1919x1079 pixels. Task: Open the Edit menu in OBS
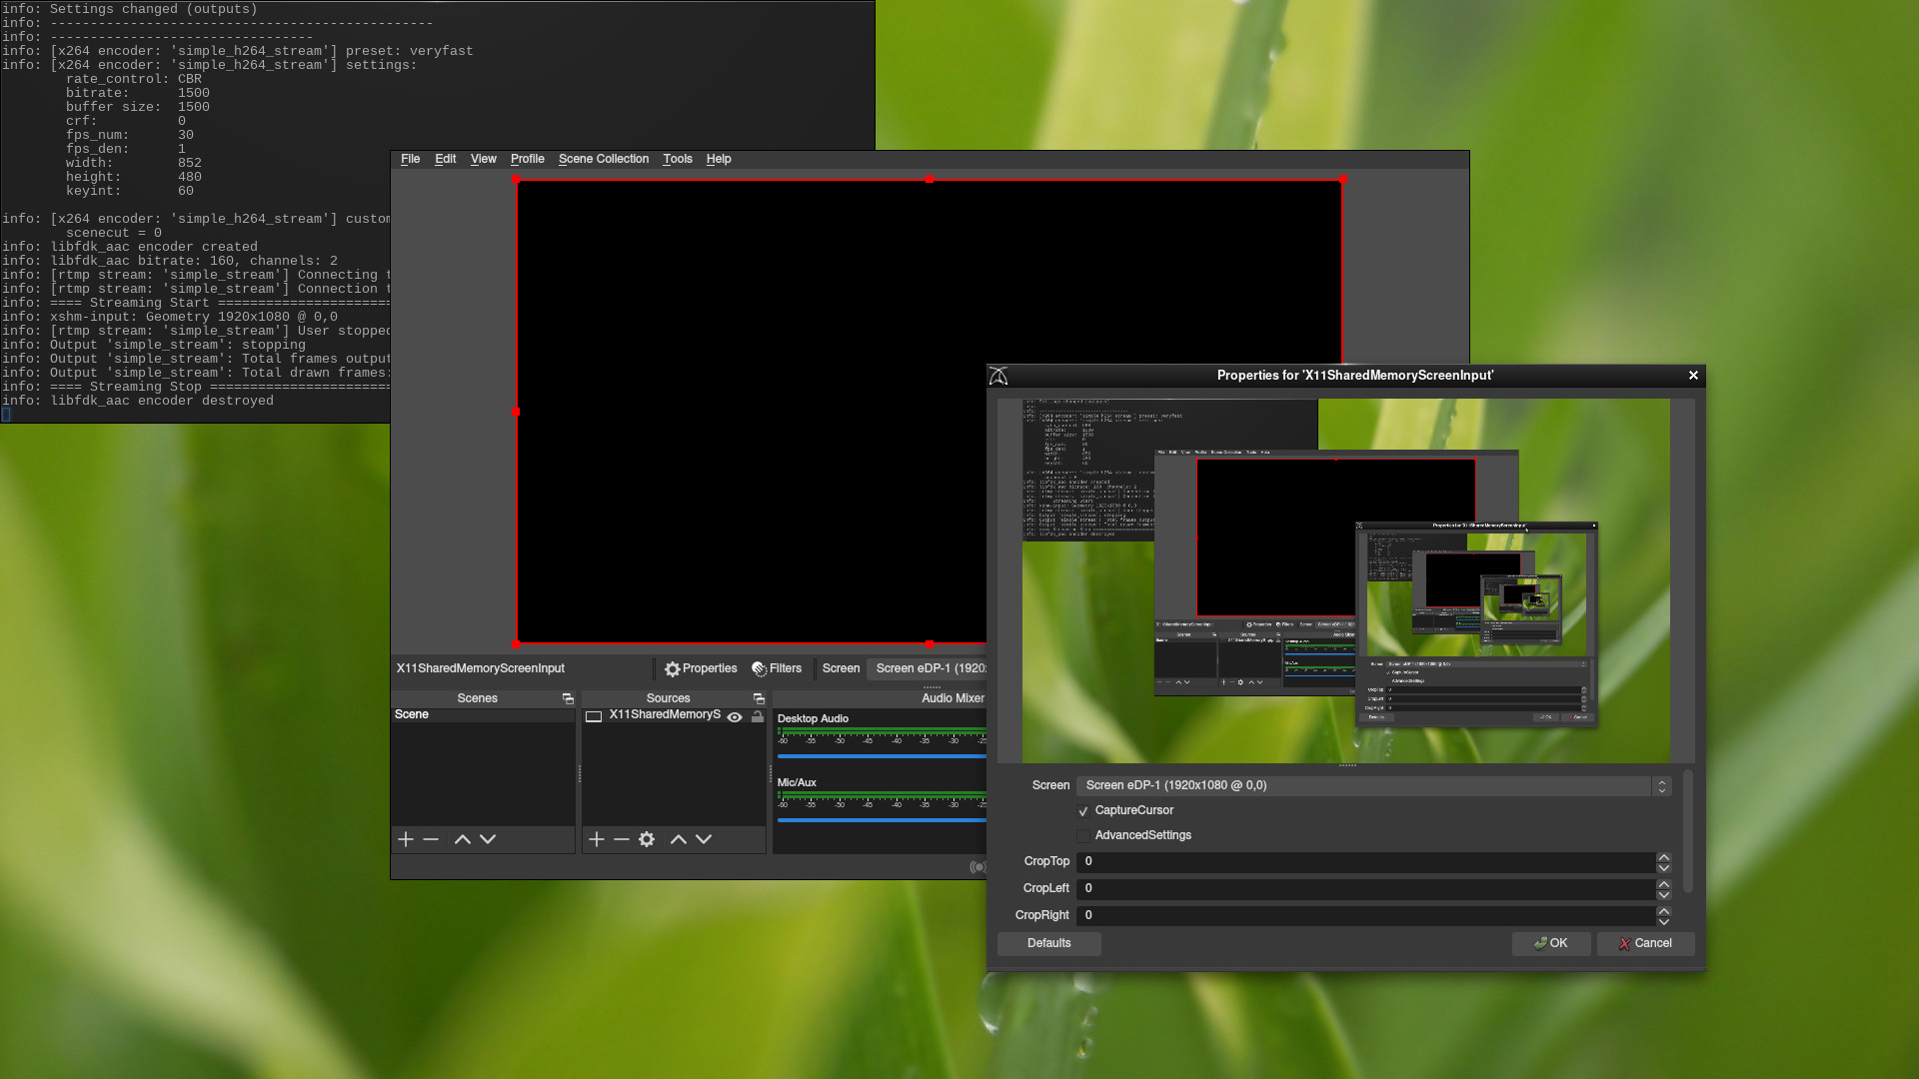(x=445, y=159)
